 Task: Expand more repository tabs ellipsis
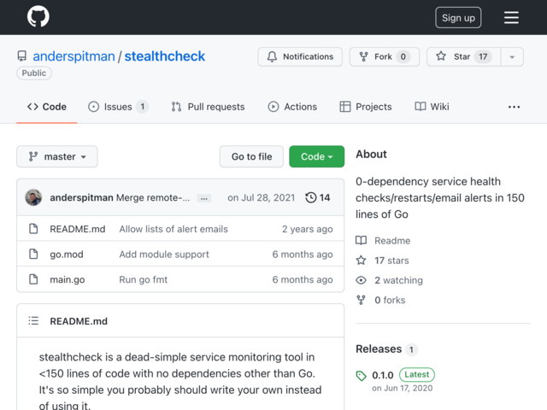pos(514,107)
